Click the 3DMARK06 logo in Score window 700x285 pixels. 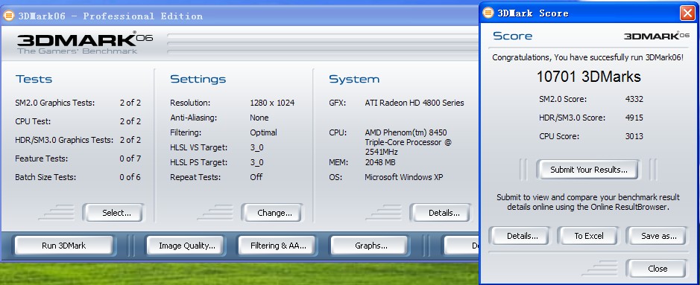(x=656, y=36)
